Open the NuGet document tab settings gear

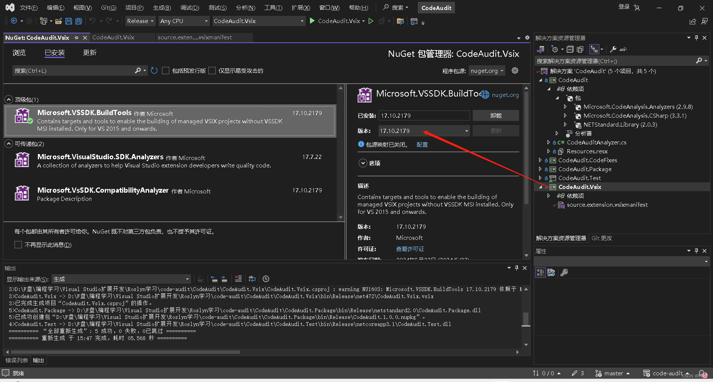[527, 37]
